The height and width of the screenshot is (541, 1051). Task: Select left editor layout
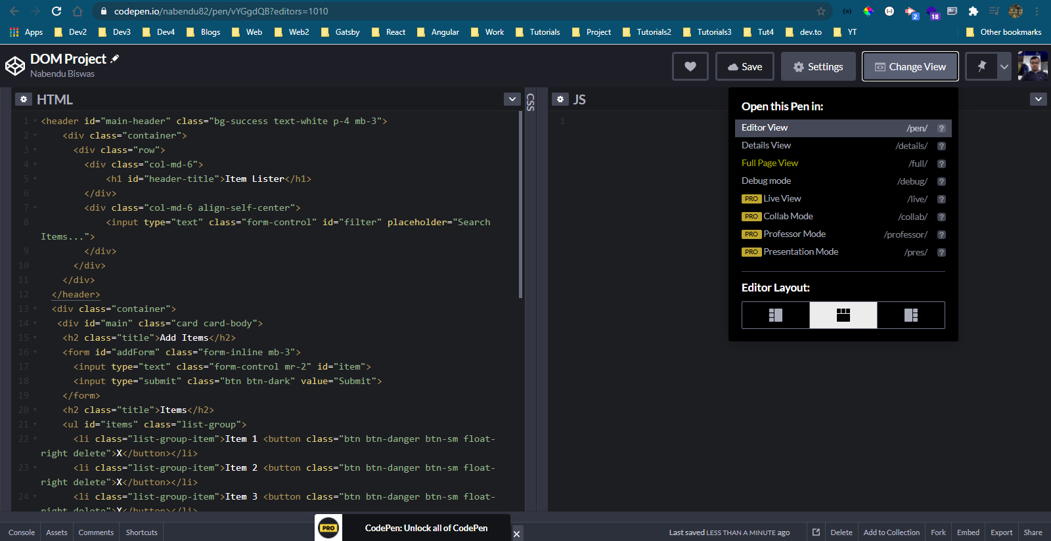776,315
